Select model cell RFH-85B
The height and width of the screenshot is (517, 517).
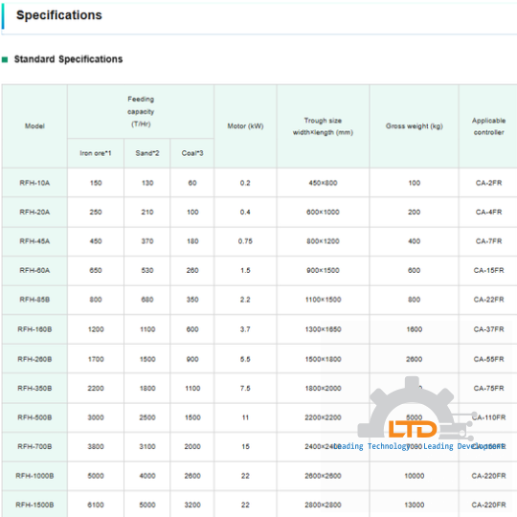(x=34, y=300)
